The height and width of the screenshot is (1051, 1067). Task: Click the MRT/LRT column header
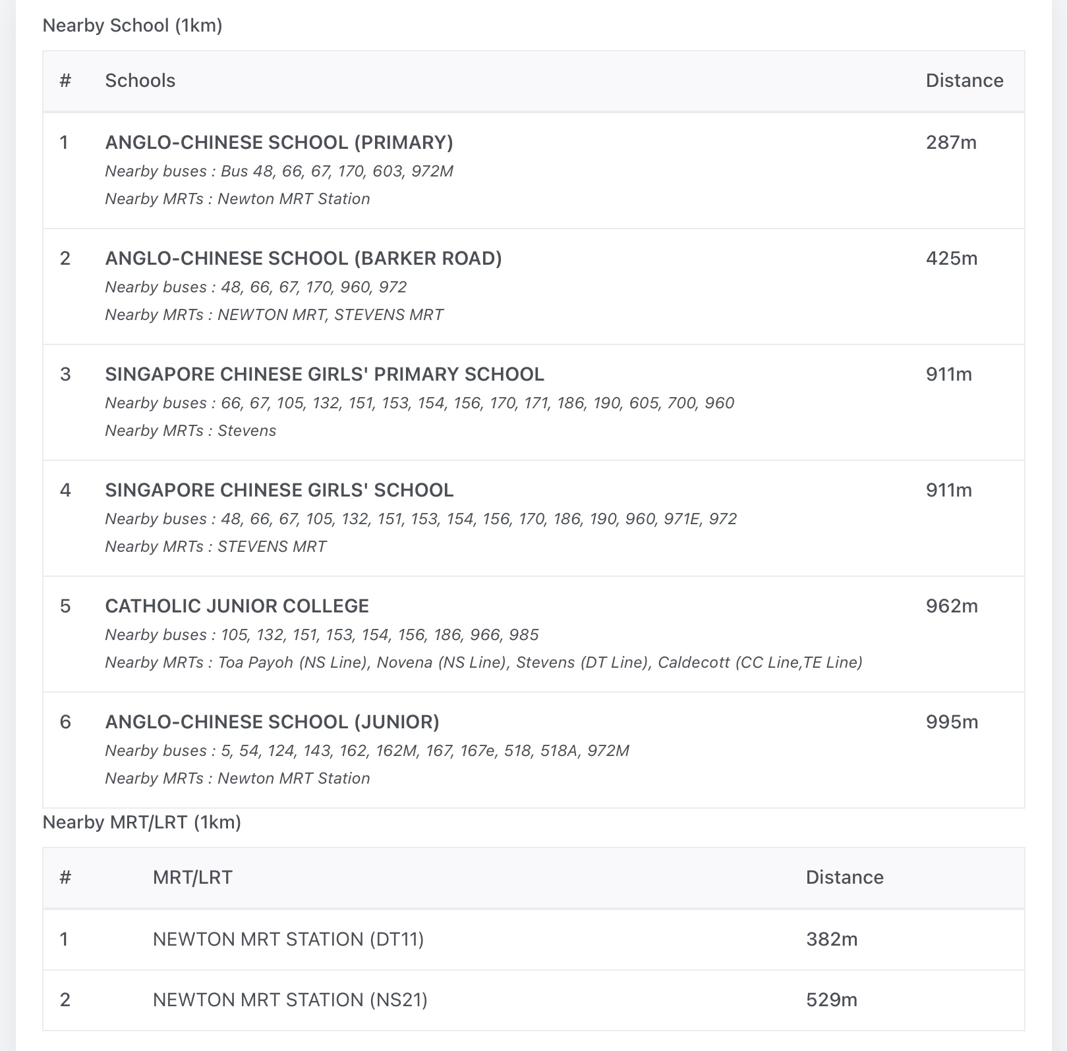pyautogui.click(x=192, y=878)
